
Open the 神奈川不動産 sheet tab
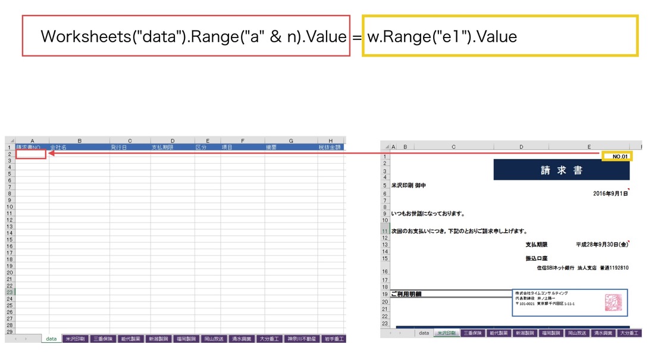click(x=302, y=339)
